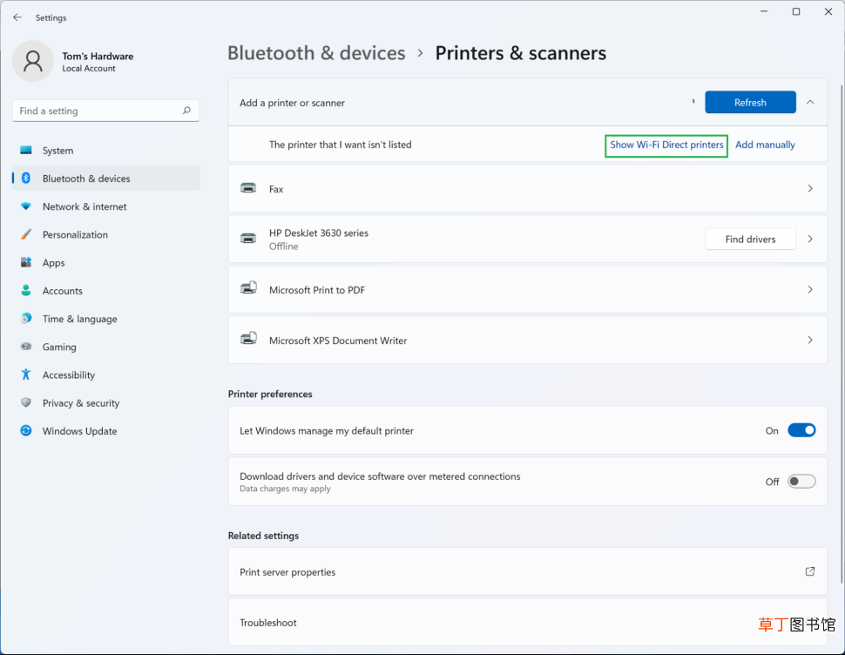Click the Tom's Hardware account name
This screenshot has width=845, height=655.
pyautogui.click(x=98, y=56)
